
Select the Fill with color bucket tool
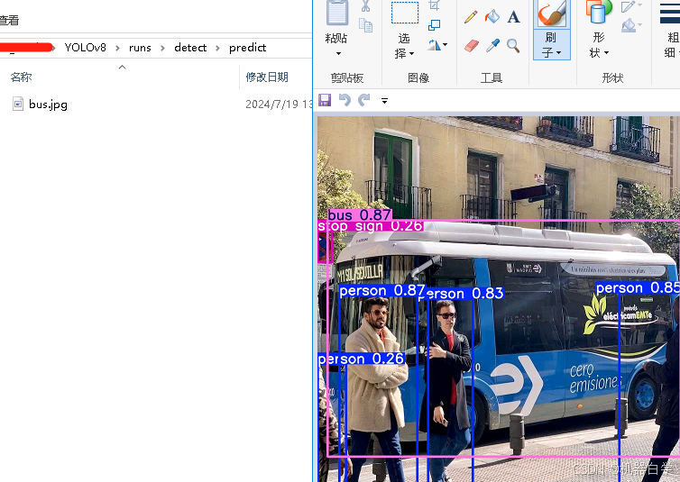[x=492, y=17]
